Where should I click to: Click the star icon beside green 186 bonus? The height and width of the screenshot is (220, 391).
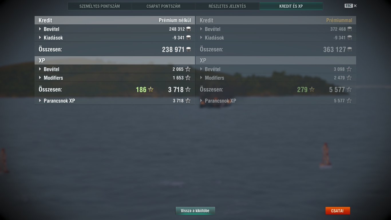151,89
